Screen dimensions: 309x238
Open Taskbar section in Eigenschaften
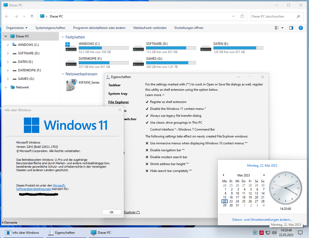(x=114, y=85)
